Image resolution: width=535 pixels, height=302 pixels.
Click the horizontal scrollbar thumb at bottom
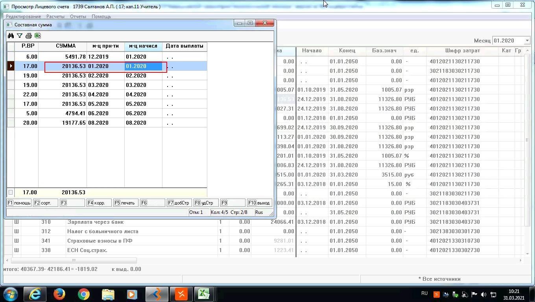[74, 260]
